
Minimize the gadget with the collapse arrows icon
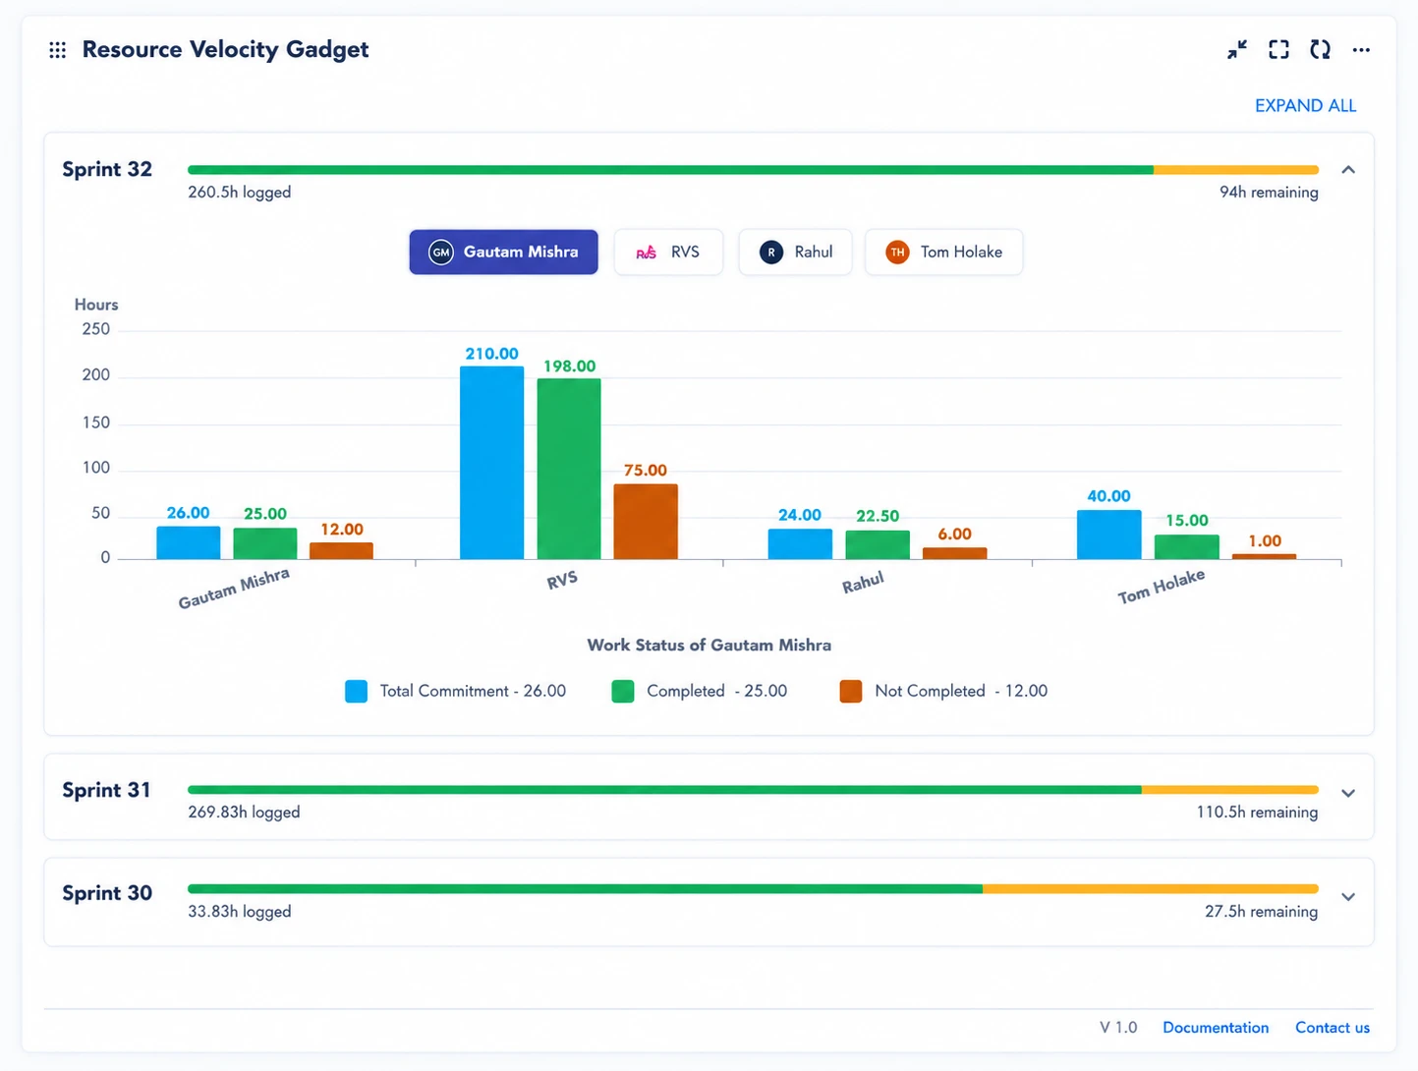tap(1237, 49)
